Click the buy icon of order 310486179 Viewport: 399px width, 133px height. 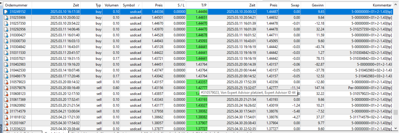[x=6, y=76]
